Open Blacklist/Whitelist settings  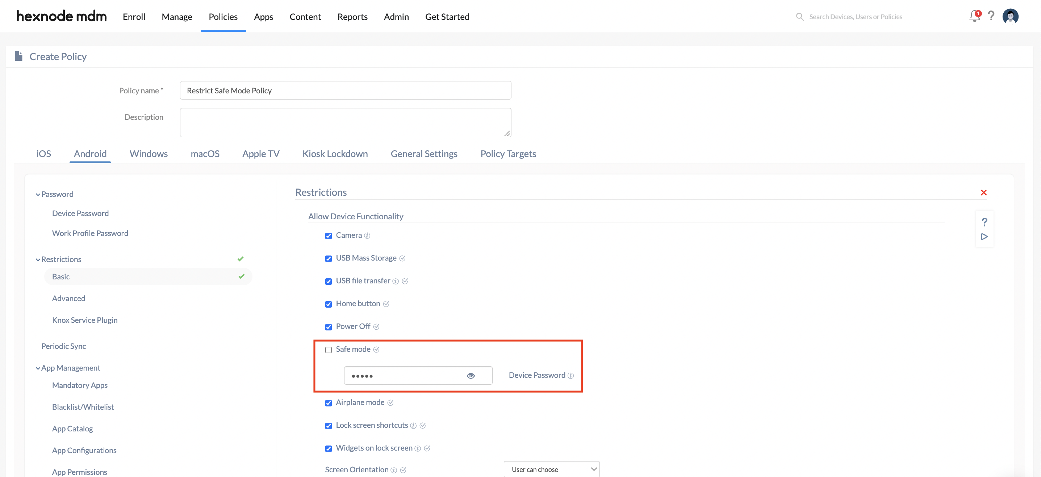tap(83, 407)
